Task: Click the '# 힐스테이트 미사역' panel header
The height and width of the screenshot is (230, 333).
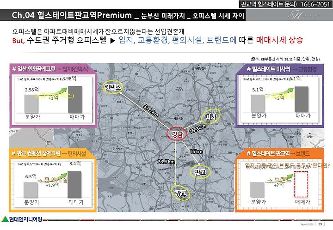Action: [269, 69]
